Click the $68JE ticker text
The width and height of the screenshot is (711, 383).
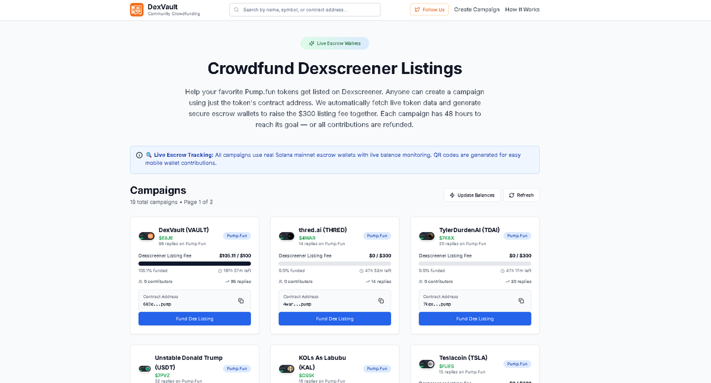click(x=165, y=237)
